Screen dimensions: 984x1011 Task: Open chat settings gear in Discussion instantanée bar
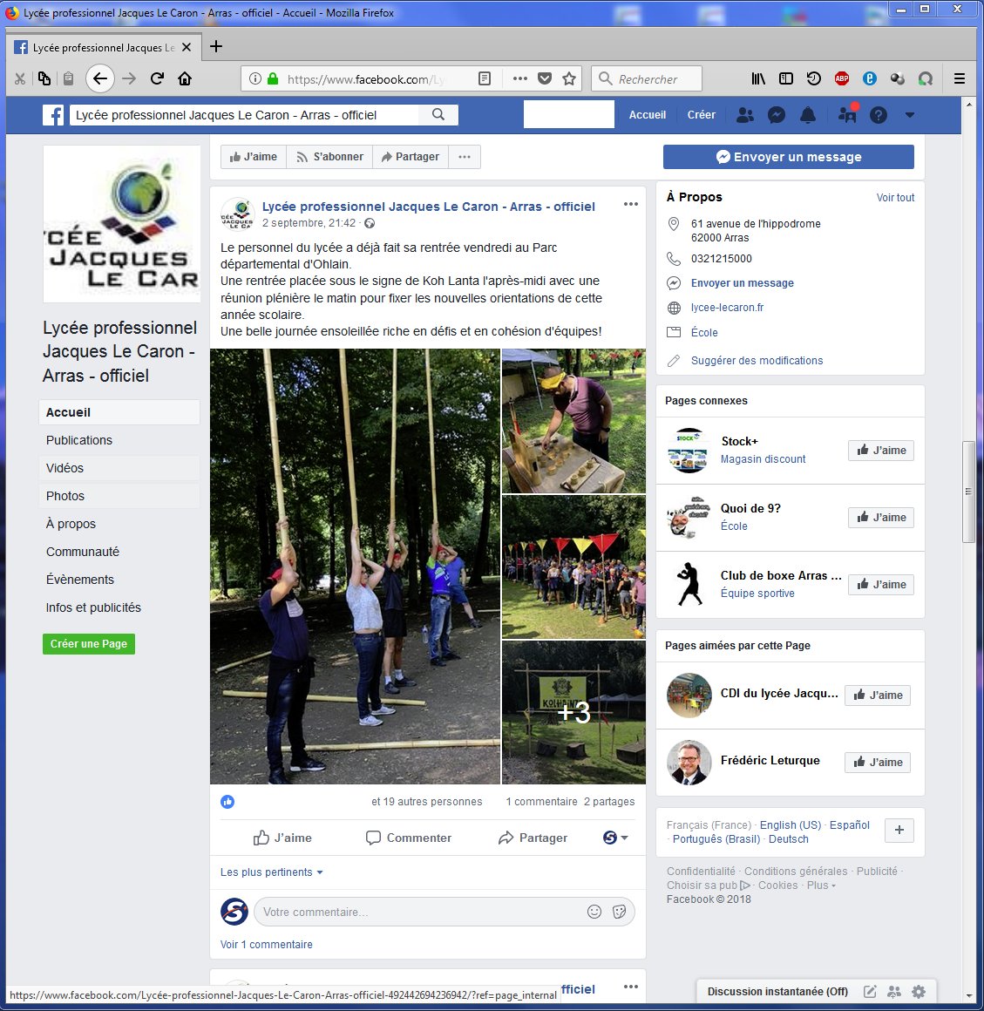(919, 991)
